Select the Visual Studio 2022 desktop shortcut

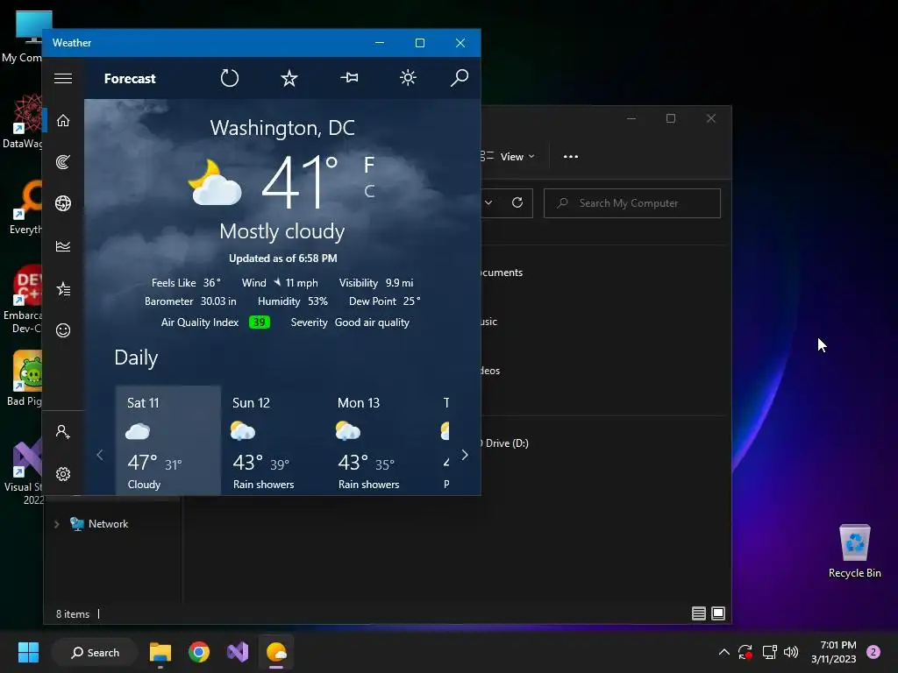(23, 472)
